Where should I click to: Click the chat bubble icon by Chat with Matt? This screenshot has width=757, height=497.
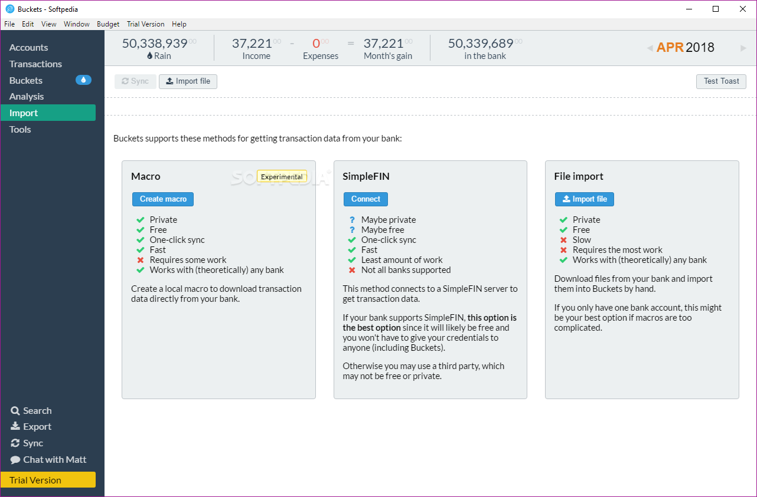(15, 460)
